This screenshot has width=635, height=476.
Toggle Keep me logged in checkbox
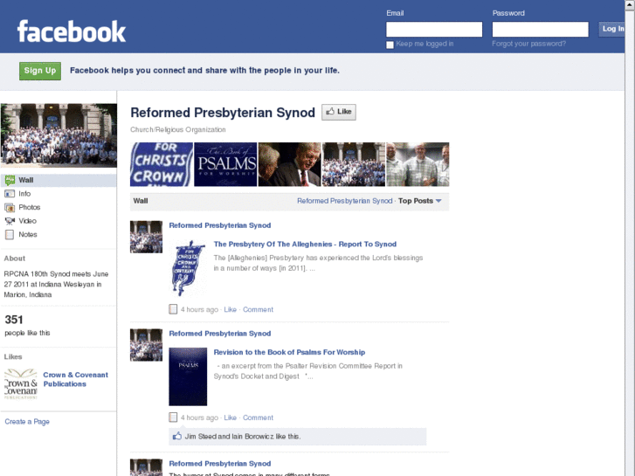[x=390, y=45]
